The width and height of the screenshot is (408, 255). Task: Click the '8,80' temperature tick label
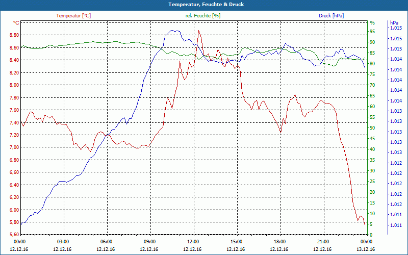pos(14,35)
